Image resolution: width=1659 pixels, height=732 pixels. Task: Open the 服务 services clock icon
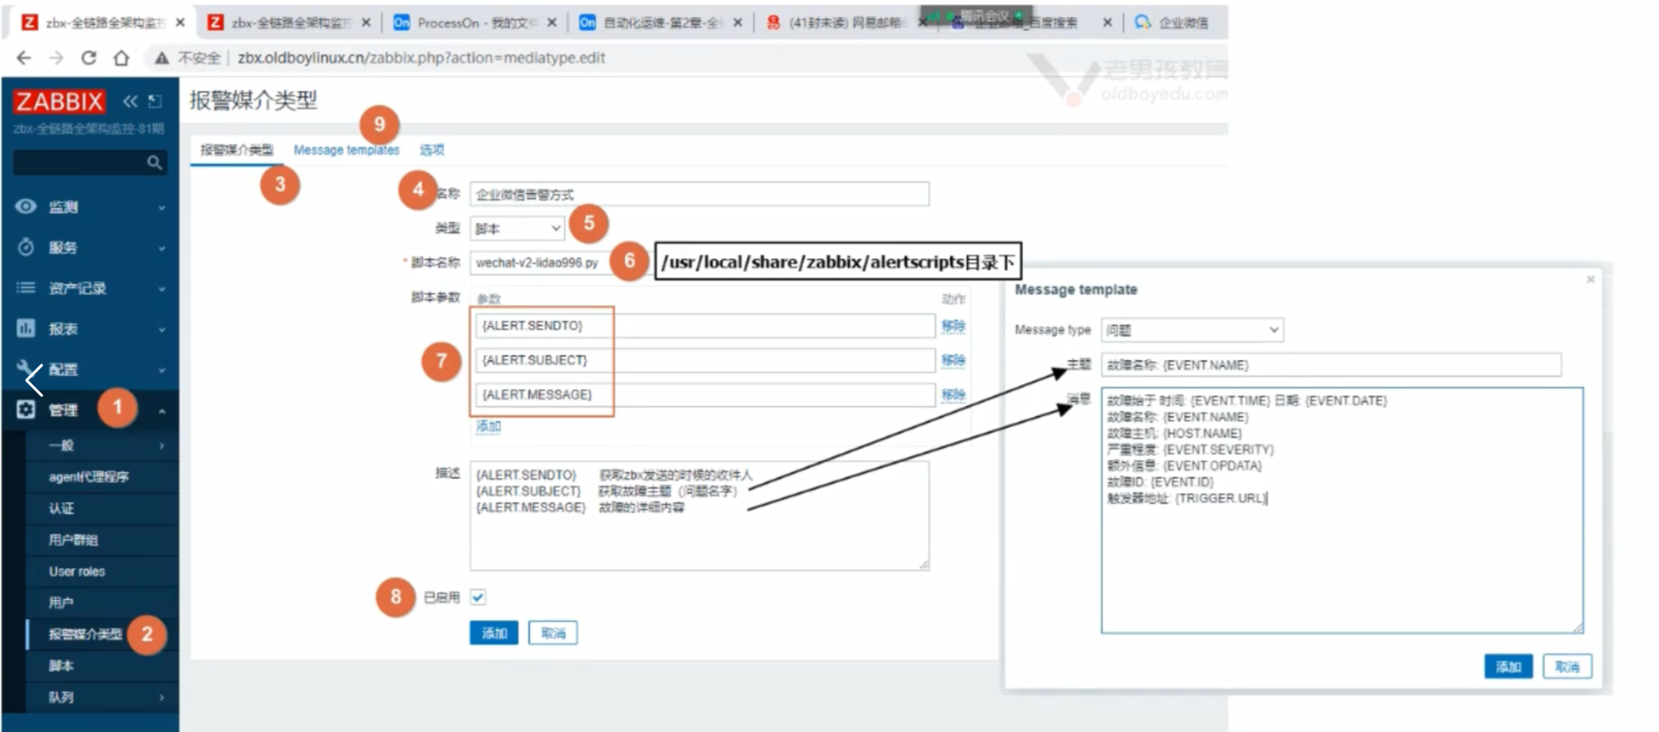(26, 247)
